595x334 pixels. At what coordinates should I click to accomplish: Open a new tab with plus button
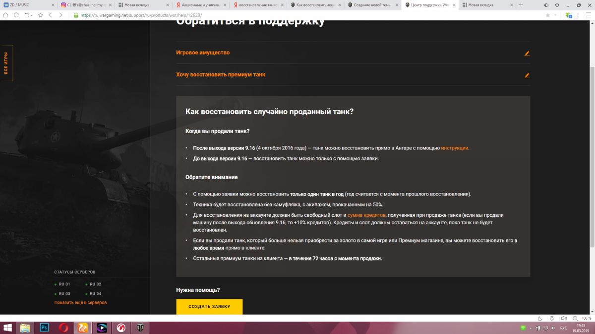521,4
